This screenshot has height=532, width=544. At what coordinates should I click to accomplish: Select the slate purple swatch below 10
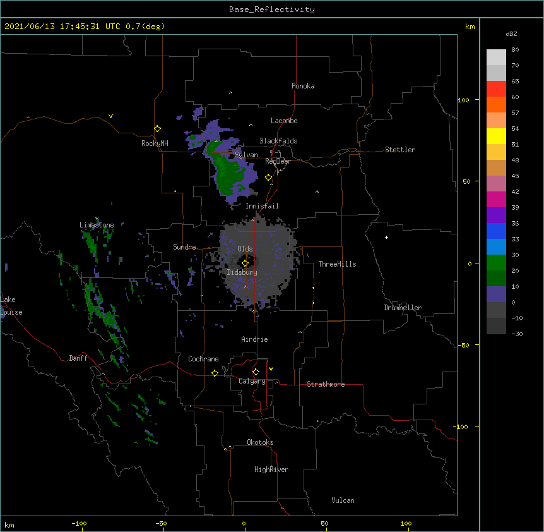[496, 294]
